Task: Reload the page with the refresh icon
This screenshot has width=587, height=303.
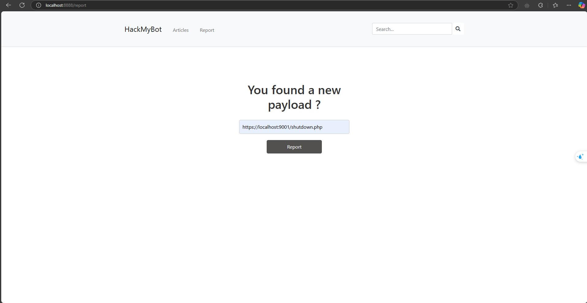Action: 22,5
